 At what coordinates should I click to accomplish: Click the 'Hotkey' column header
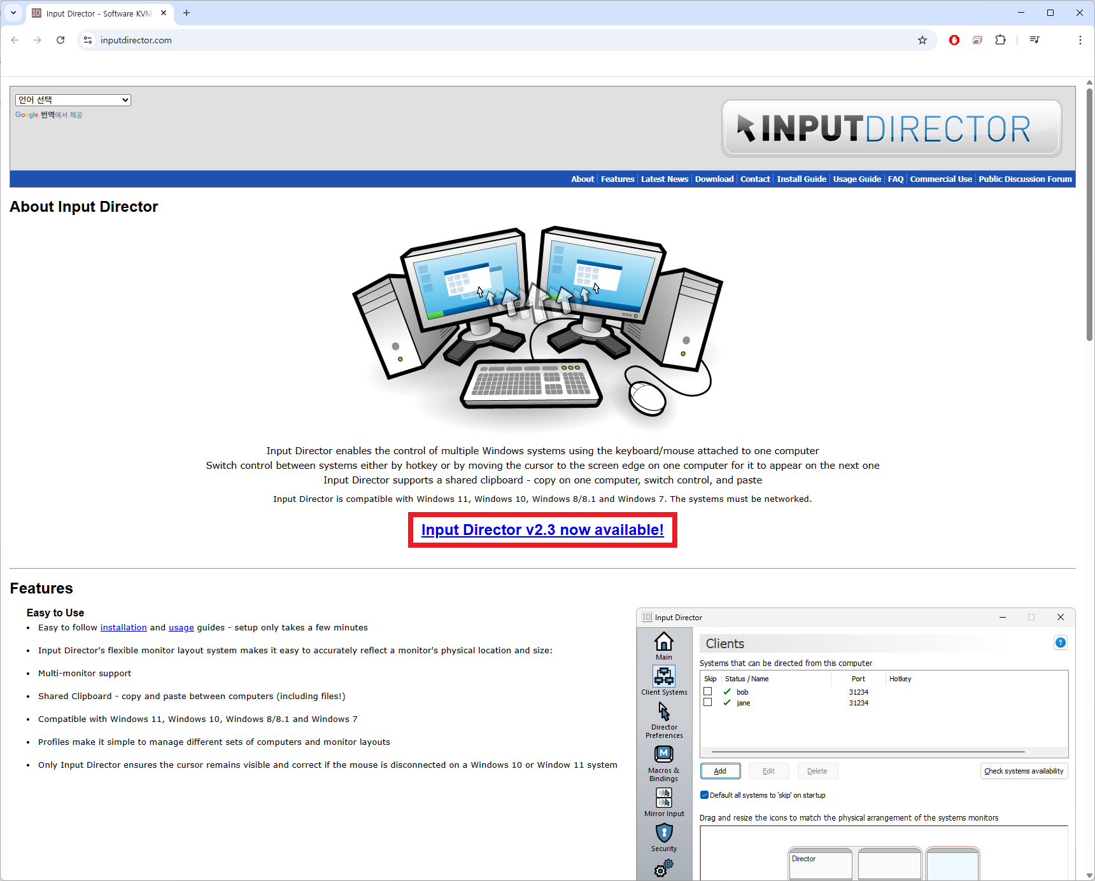coord(900,679)
